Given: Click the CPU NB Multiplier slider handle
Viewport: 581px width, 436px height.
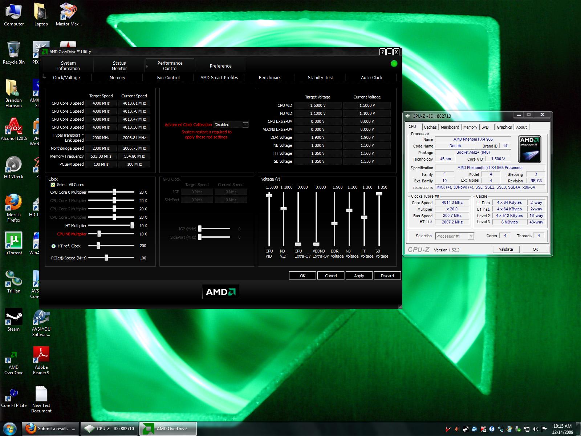Looking at the screenshot, I should tap(99, 234).
